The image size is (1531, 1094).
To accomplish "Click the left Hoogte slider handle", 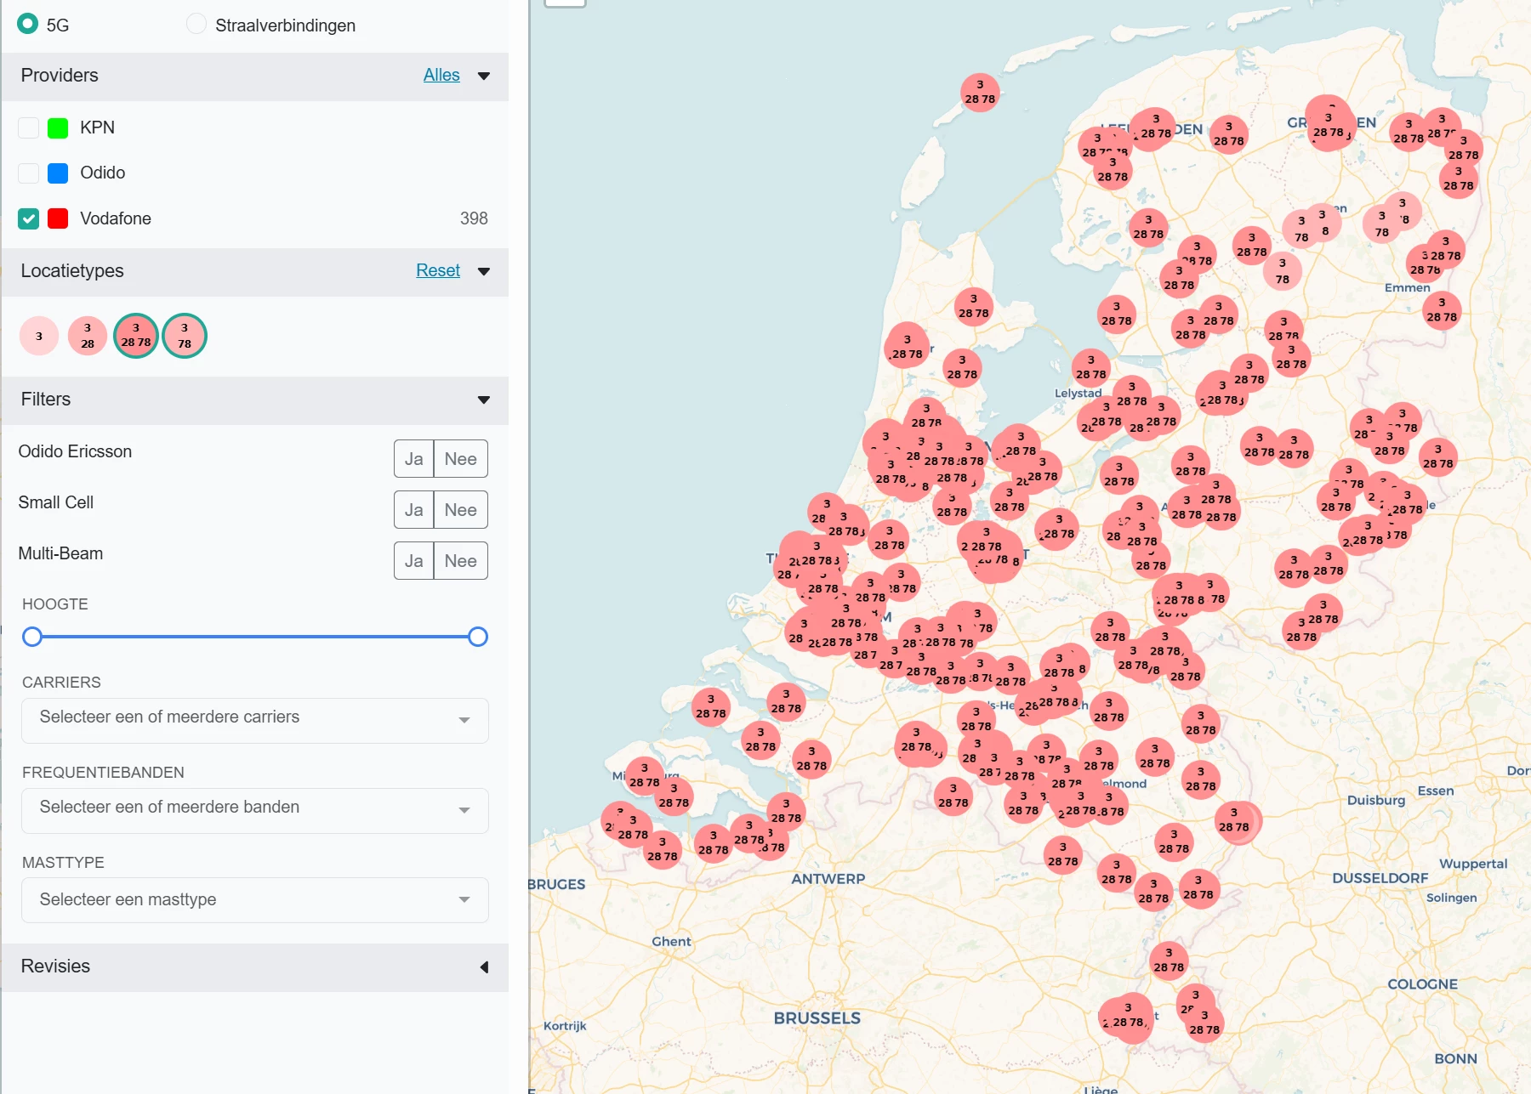I will coord(32,637).
